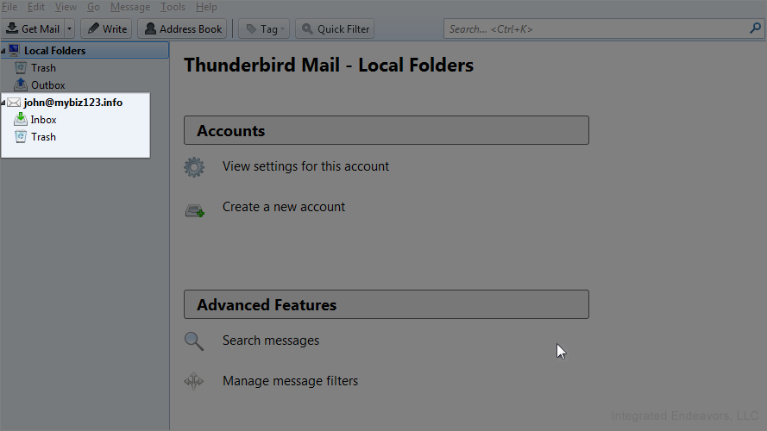Open the Message menu

[129, 7]
